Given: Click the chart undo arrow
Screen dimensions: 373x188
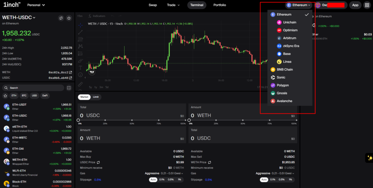Looking at the screenshot, I should (113, 16).
